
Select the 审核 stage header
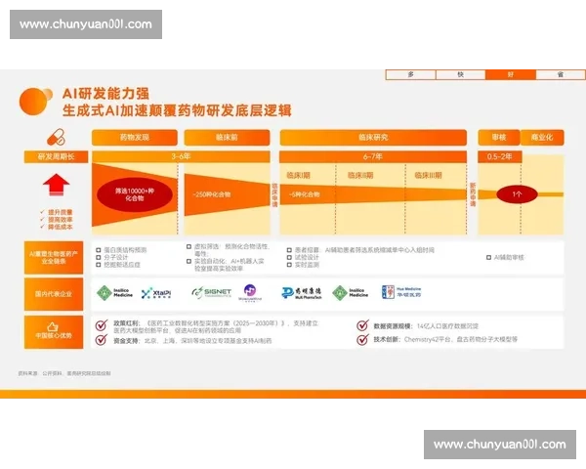tap(499, 137)
